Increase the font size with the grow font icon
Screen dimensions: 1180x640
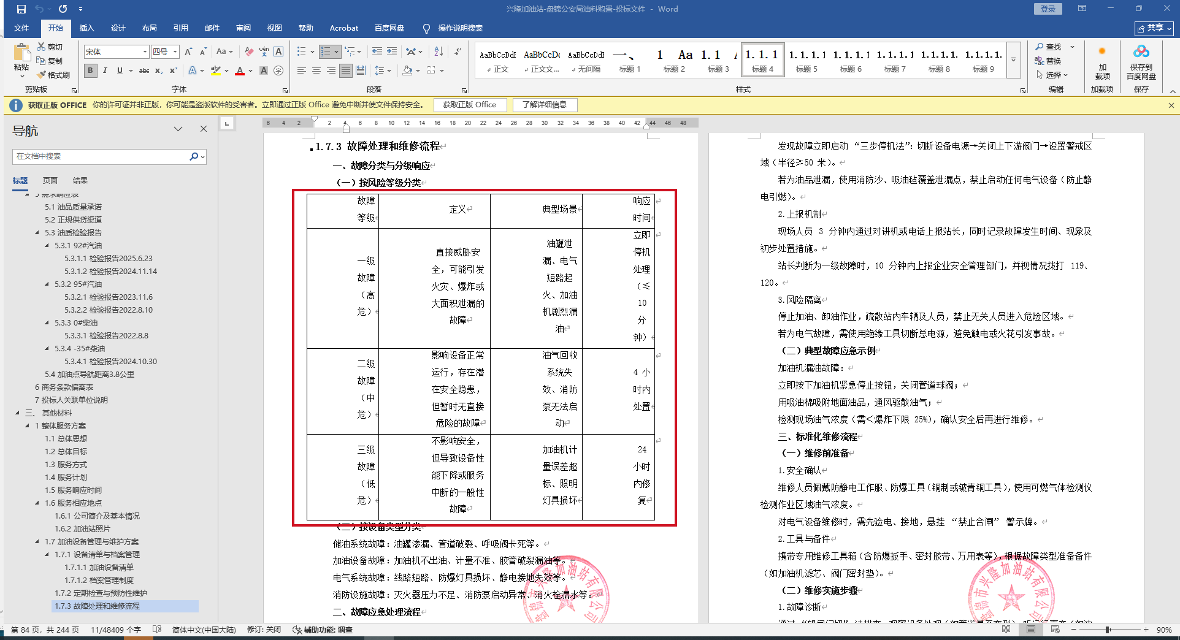188,52
